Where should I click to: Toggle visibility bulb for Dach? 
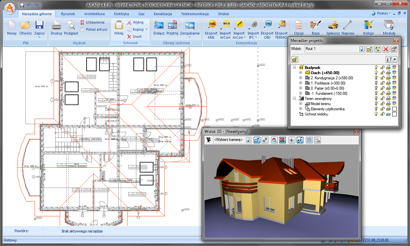tap(376, 73)
